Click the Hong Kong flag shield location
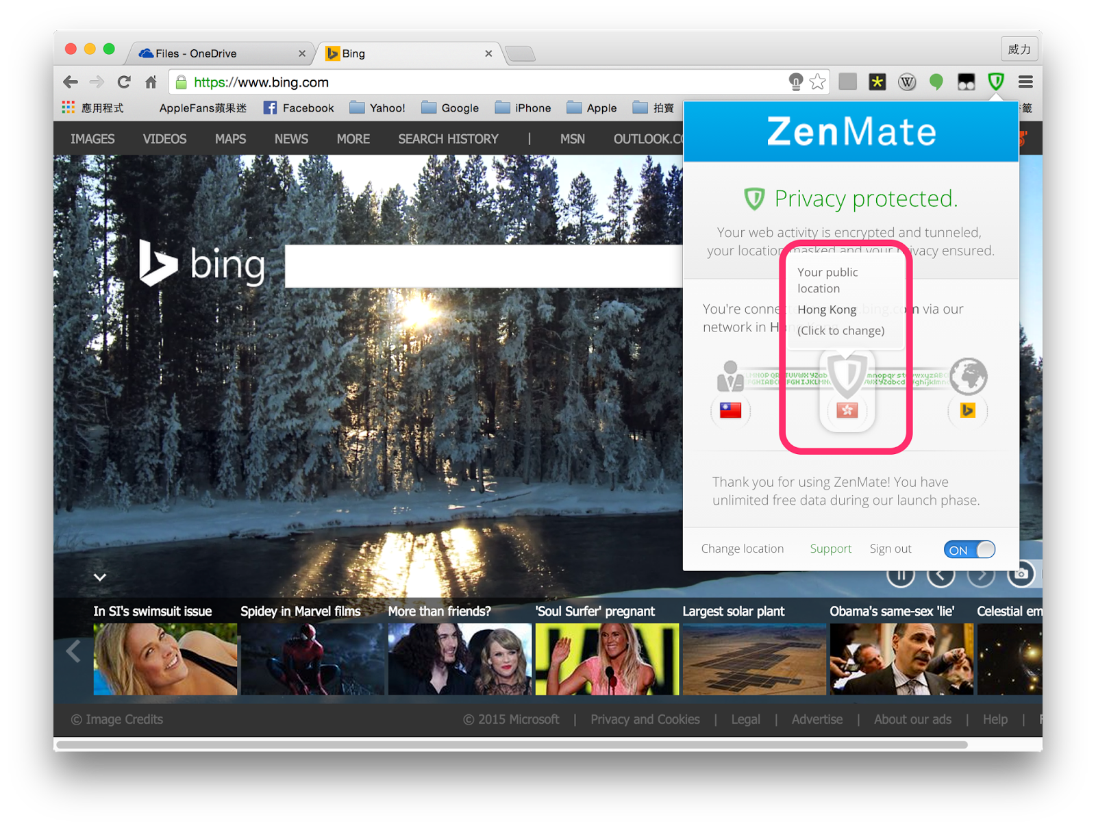 tap(847, 410)
